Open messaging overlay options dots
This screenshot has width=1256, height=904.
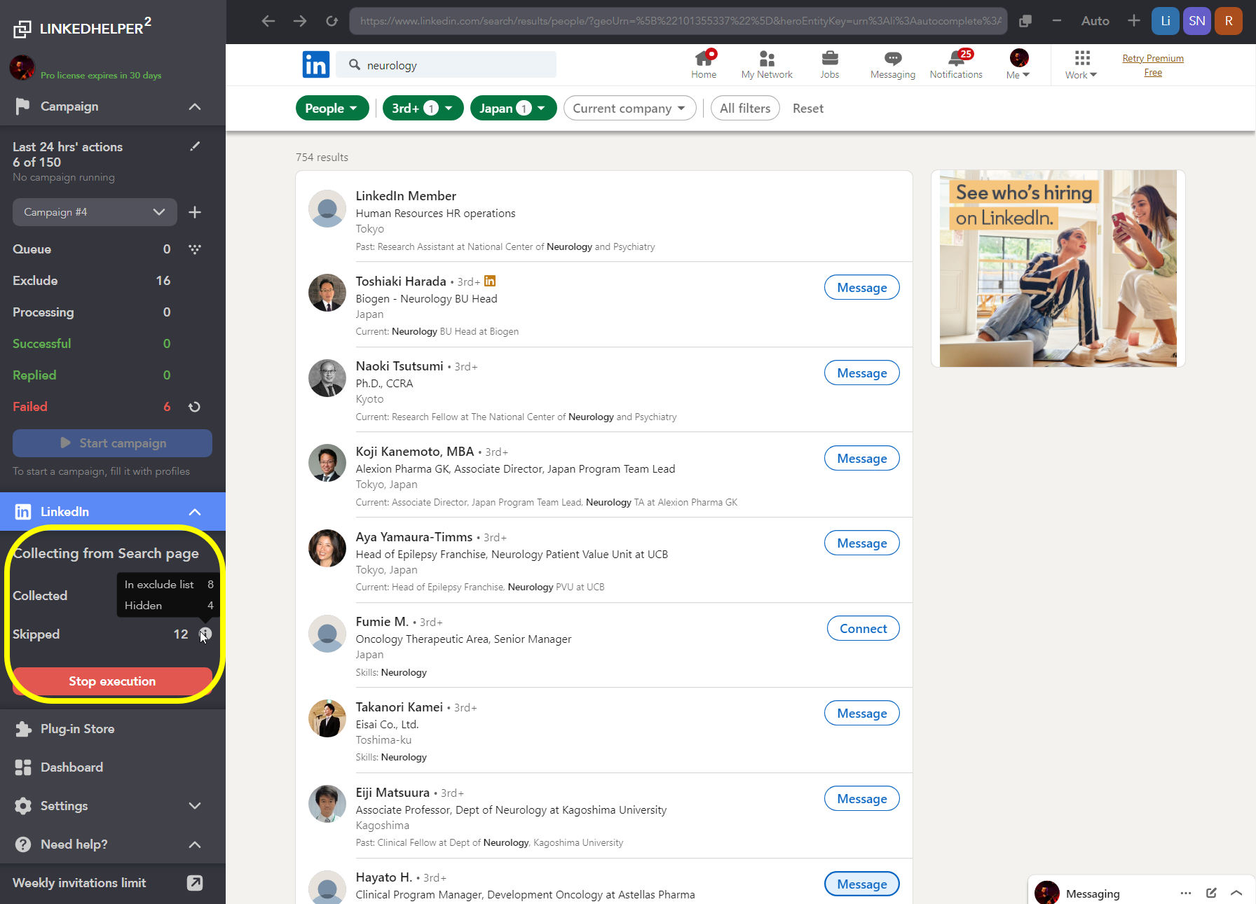pos(1186,893)
